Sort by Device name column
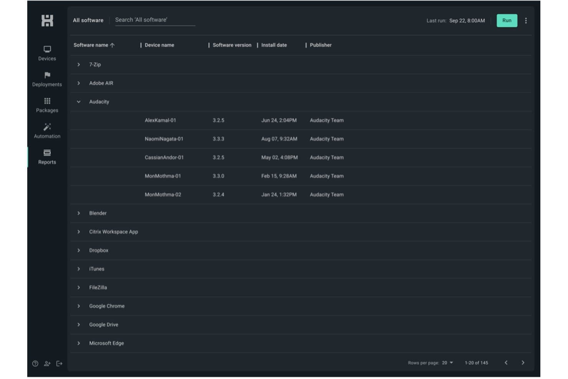Viewport: 568px width, 379px height. click(x=159, y=45)
